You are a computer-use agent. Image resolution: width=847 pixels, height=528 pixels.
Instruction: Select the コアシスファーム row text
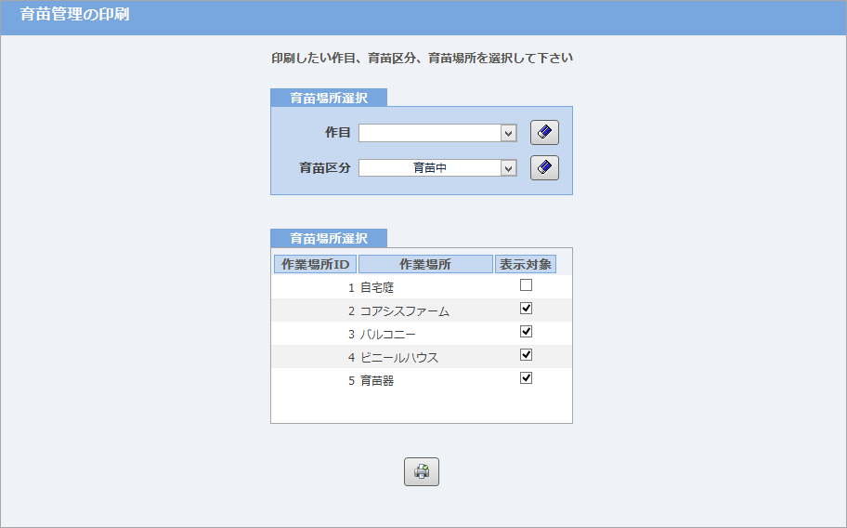pos(405,310)
